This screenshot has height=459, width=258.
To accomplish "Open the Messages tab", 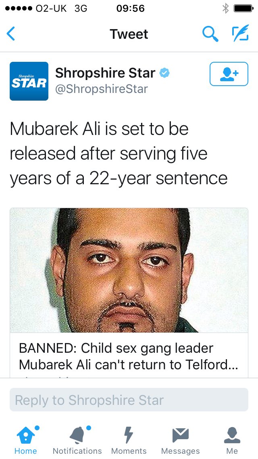I will click(x=180, y=440).
